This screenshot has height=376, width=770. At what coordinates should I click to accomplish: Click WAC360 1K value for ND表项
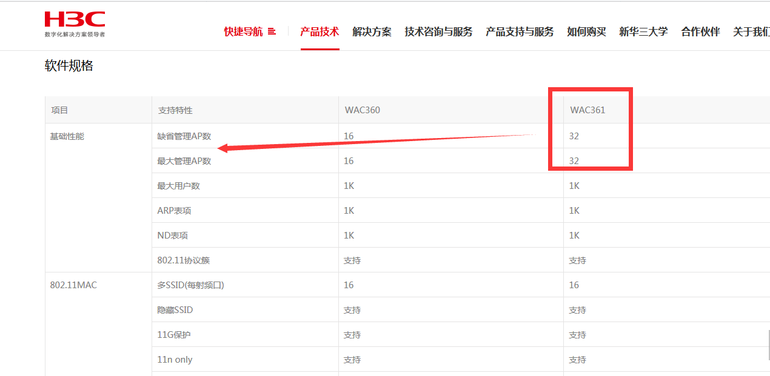[x=349, y=236]
